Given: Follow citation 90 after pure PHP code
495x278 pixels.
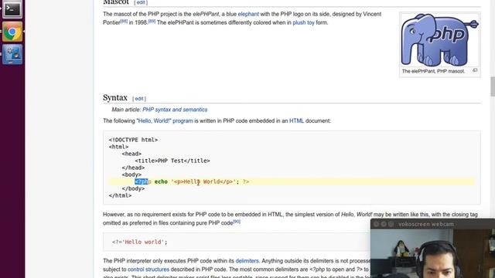Looking at the screenshot, I should [237, 222].
